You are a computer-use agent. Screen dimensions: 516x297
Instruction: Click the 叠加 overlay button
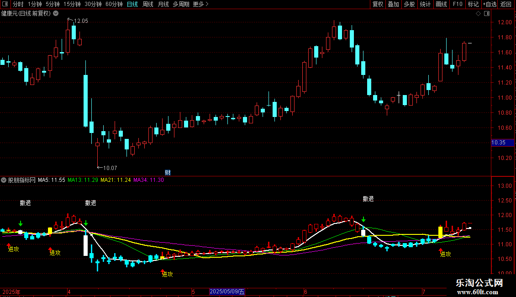pos(393,4)
